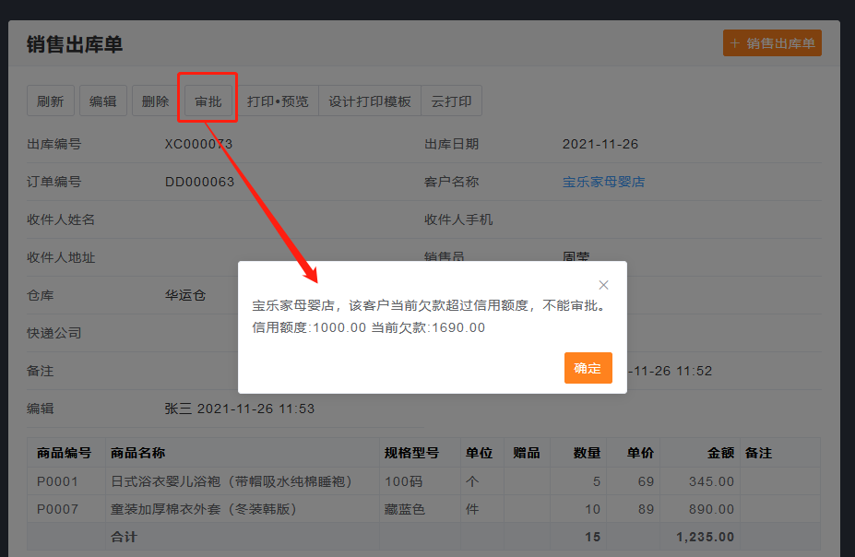Click the 金额 column header

[720, 453]
